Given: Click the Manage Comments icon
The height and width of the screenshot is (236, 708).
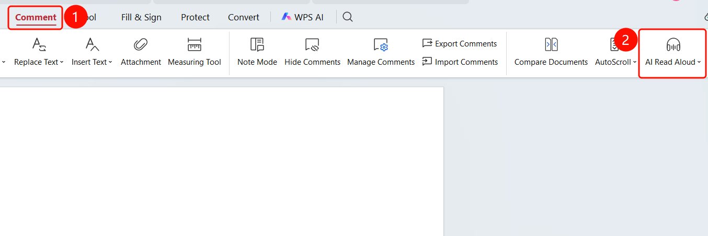Looking at the screenshot, I should click(381, 44).
